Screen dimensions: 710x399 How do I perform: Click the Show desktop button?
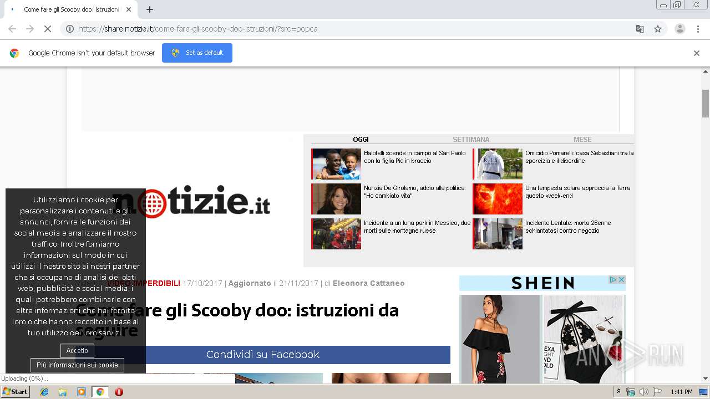[x=703, y=392]
